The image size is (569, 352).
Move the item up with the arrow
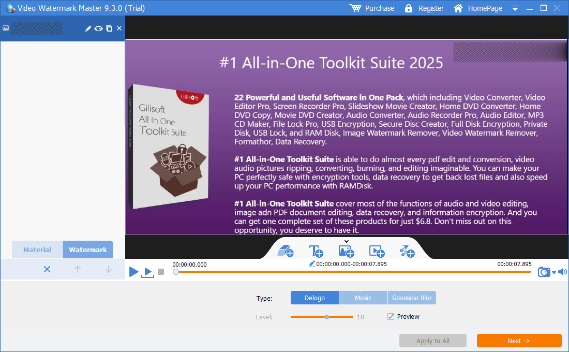[x=77, y=269]
